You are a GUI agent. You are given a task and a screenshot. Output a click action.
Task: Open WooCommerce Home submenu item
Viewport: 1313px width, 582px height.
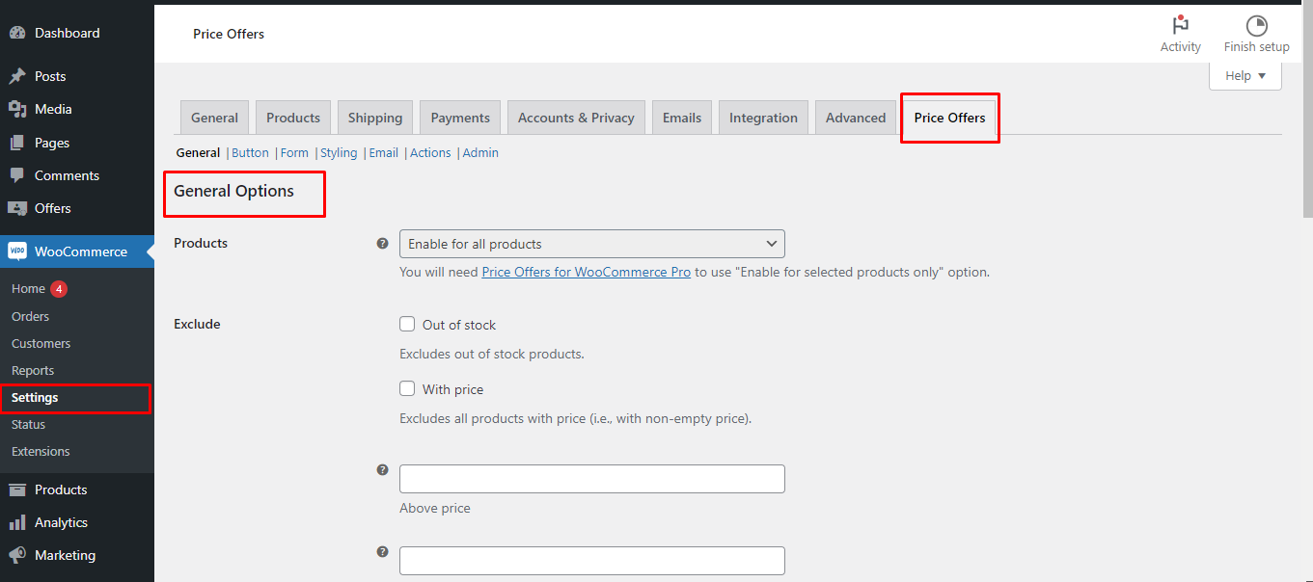click(x=28, y=289)
